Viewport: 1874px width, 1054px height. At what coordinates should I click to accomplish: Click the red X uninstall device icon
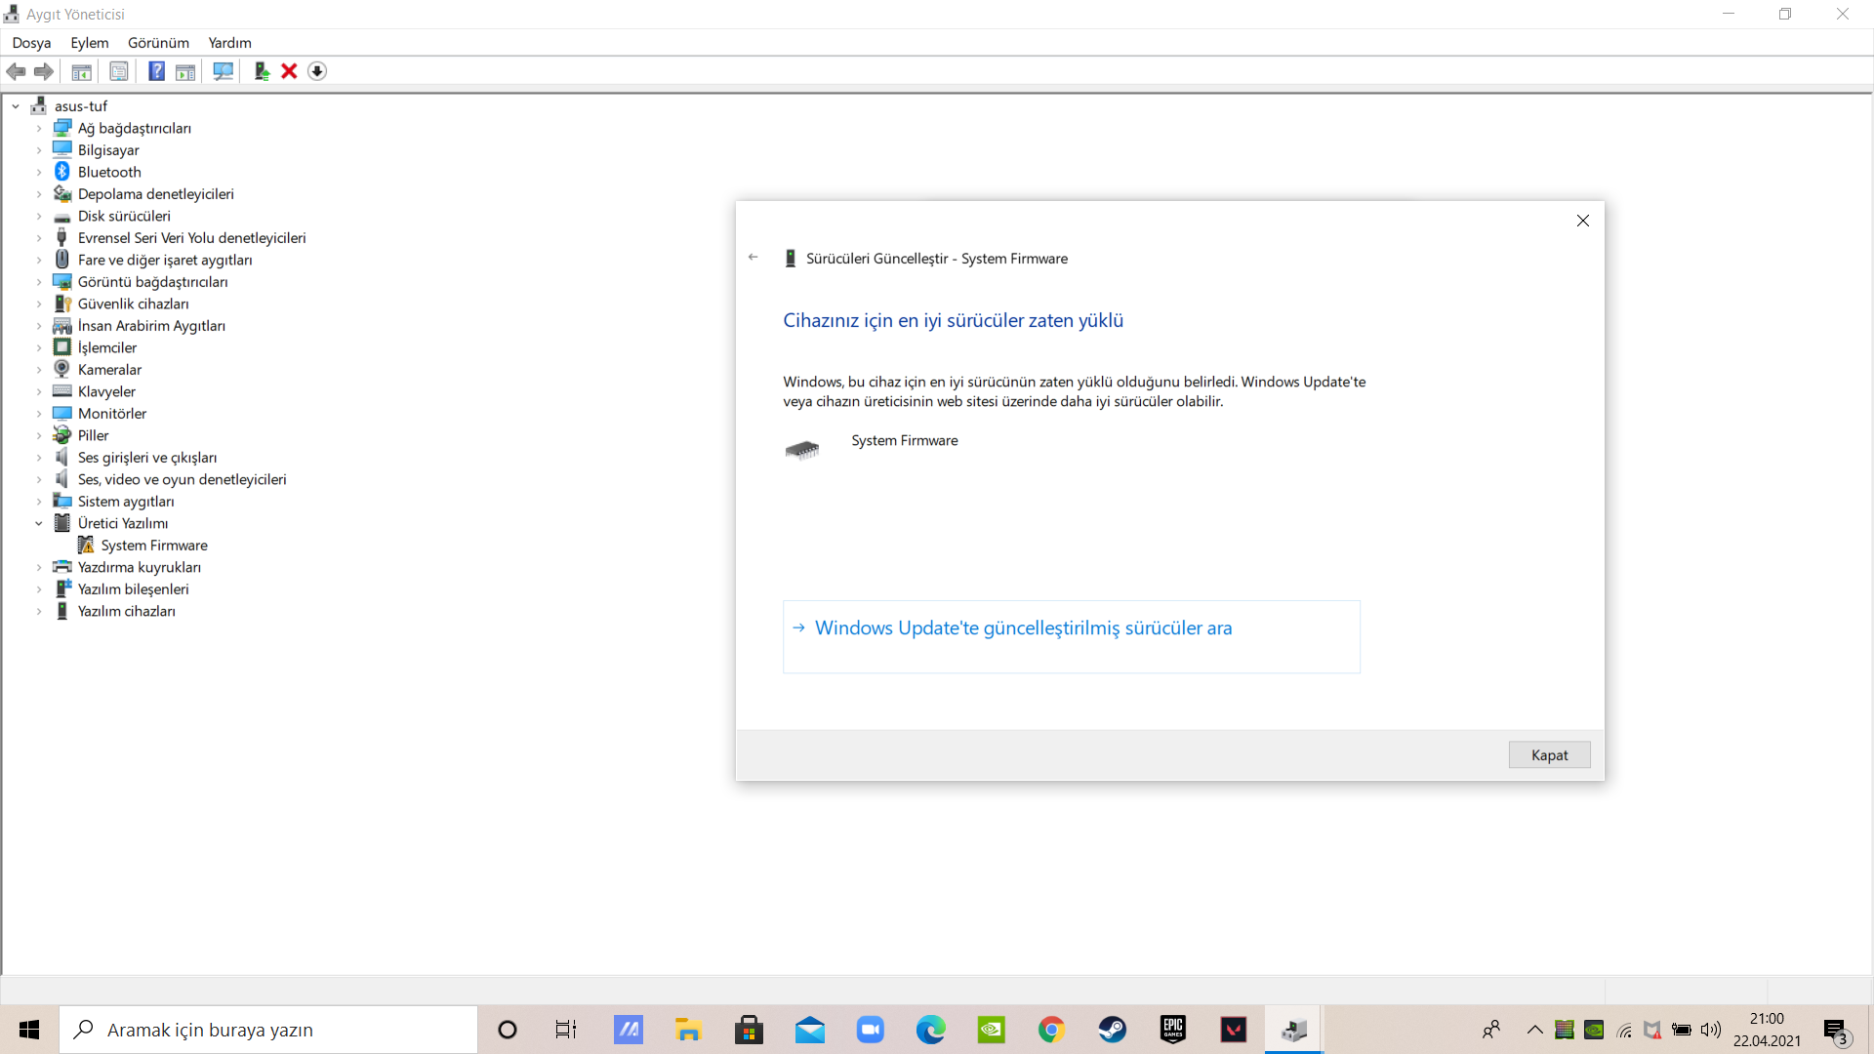coord(289,71)
